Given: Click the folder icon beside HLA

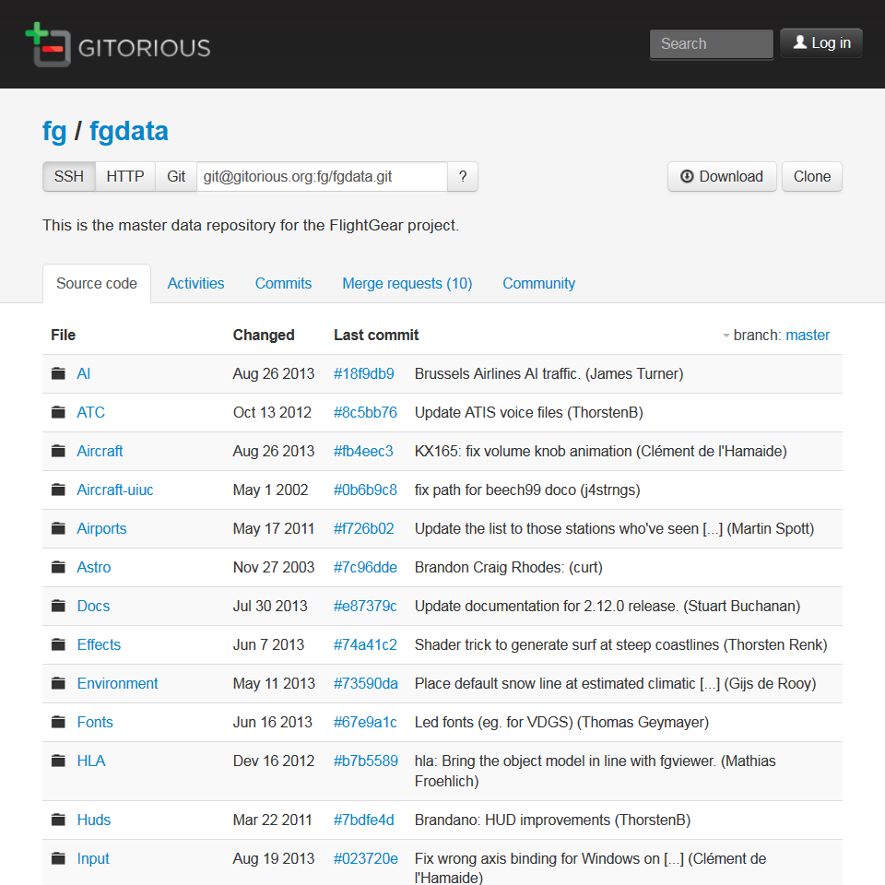Looking at the screenshot, I should (x=58, y=761).
